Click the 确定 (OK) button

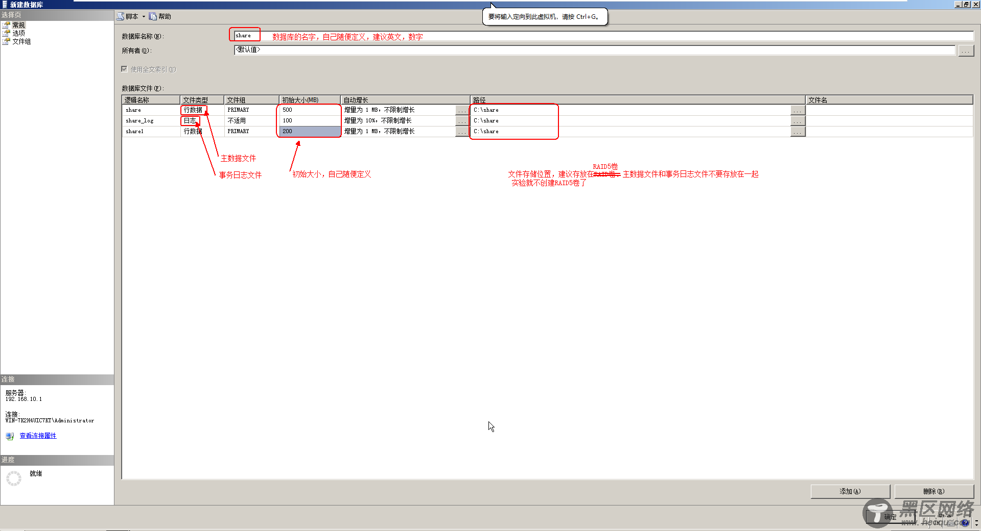point(891,517)
